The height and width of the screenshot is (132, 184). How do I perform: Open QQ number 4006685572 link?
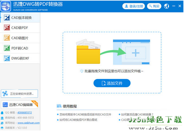[24, 112]
